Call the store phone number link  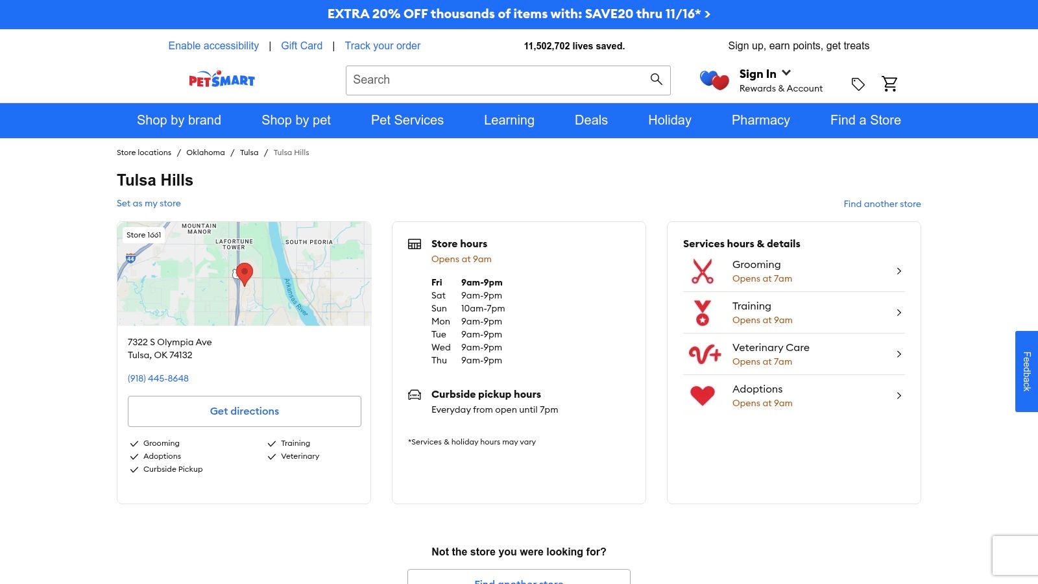(158, 378)
